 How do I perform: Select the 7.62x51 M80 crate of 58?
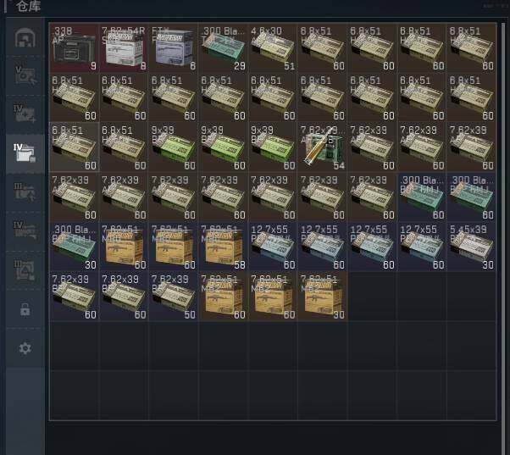(x=224, y=247)
